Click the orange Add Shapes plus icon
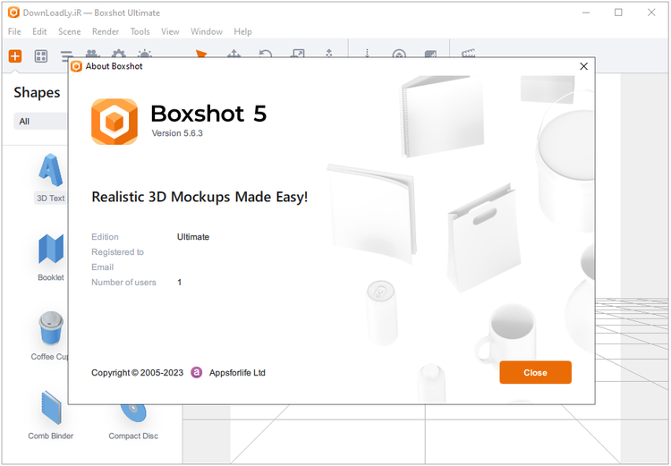The image size is (671, 466). [15, 56]
